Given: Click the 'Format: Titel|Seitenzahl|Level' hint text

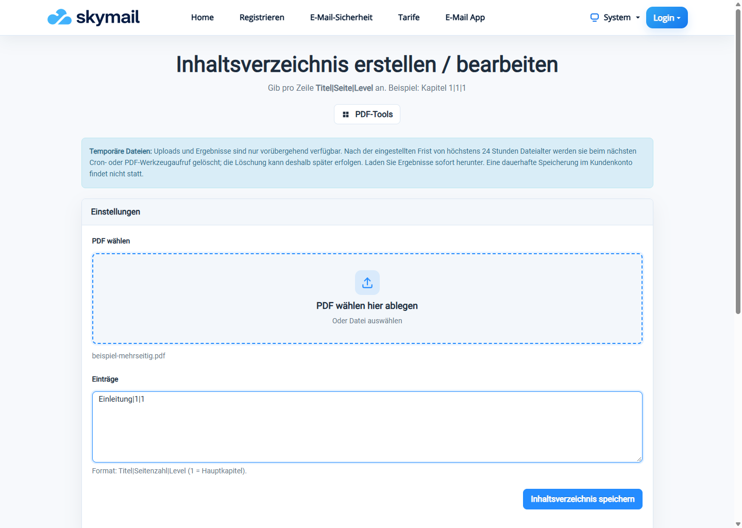Looking at the screenshot, I should pos(170,471).
